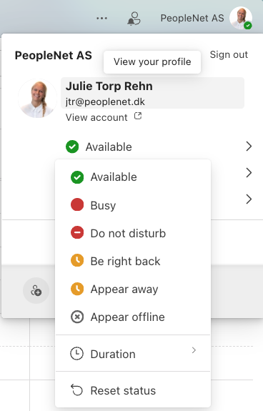The width and height of the screenshot is (263, 411).
Task: Click green checkmark icon in status list
Action: point(77,177)
